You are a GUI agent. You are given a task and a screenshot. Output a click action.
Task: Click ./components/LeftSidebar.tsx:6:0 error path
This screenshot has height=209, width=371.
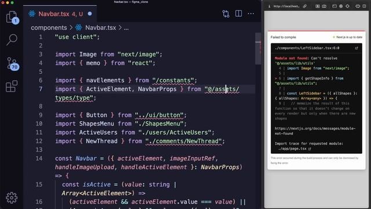307,48
